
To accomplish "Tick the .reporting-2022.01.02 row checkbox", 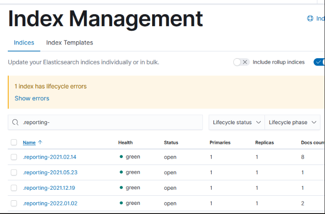I will 14,203.
